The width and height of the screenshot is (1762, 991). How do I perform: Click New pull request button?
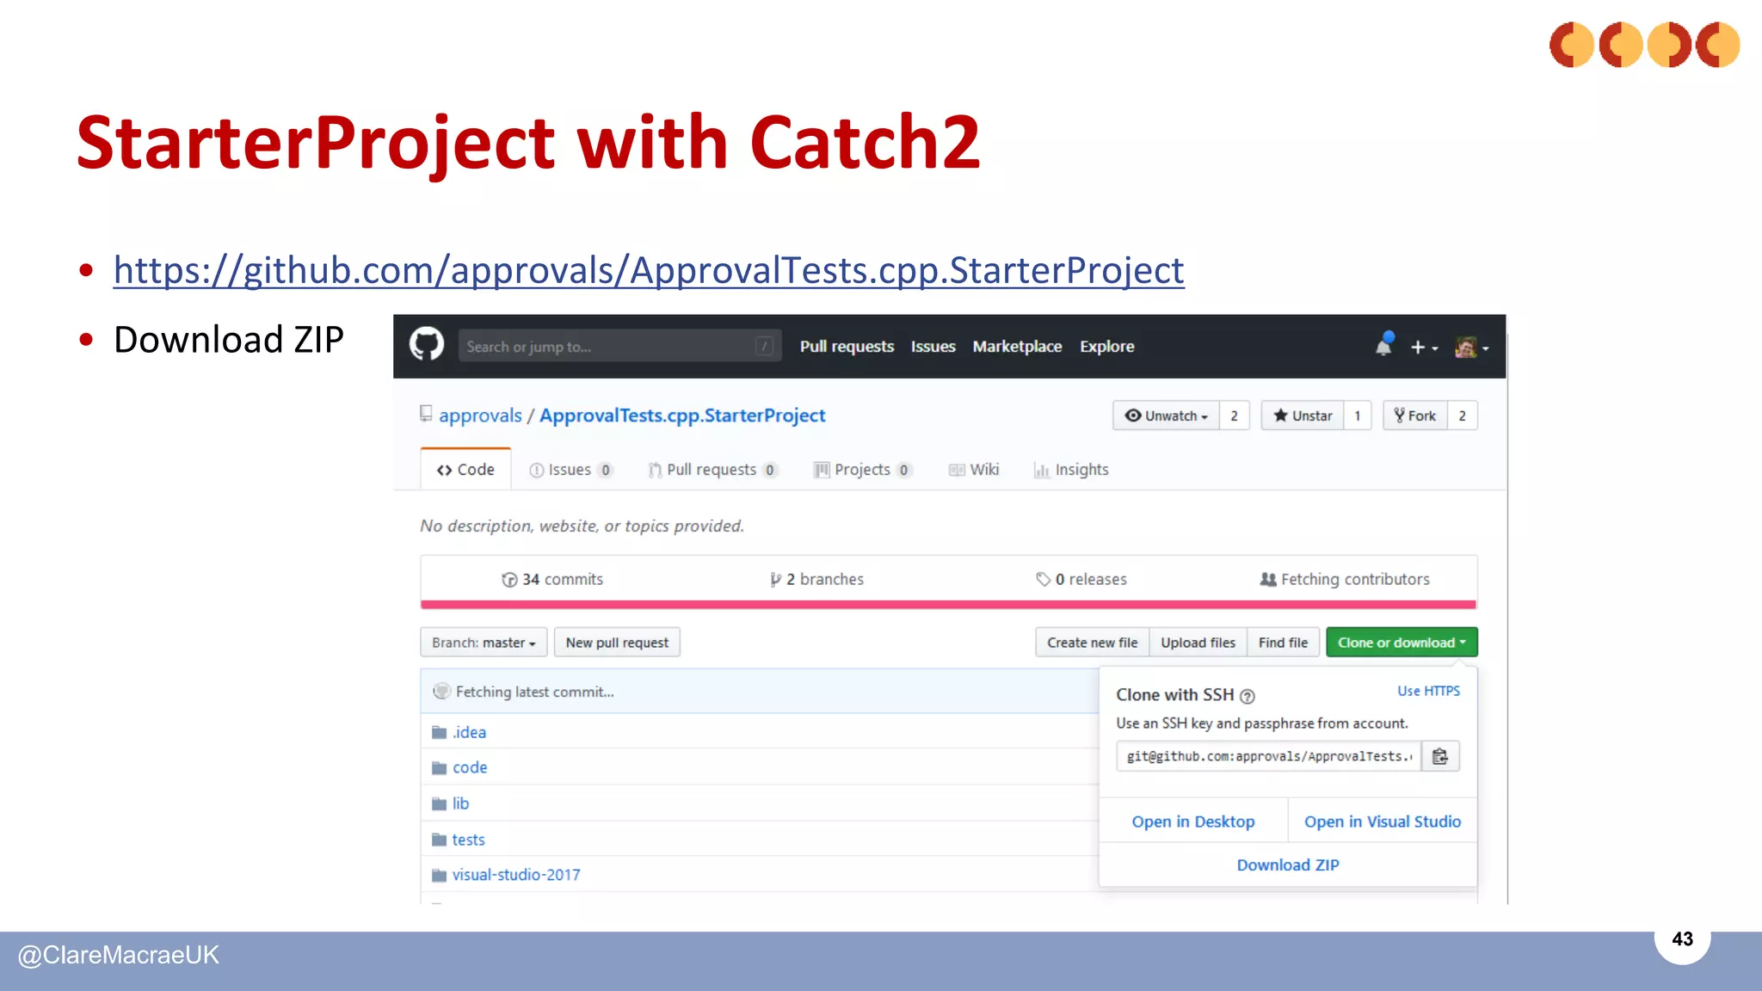(x=617, y=643)
